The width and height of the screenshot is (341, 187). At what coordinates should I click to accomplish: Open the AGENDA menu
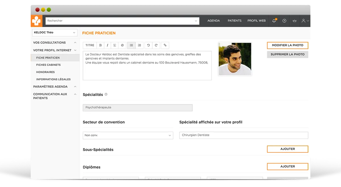pyautogui.click(x=214, y=21)
